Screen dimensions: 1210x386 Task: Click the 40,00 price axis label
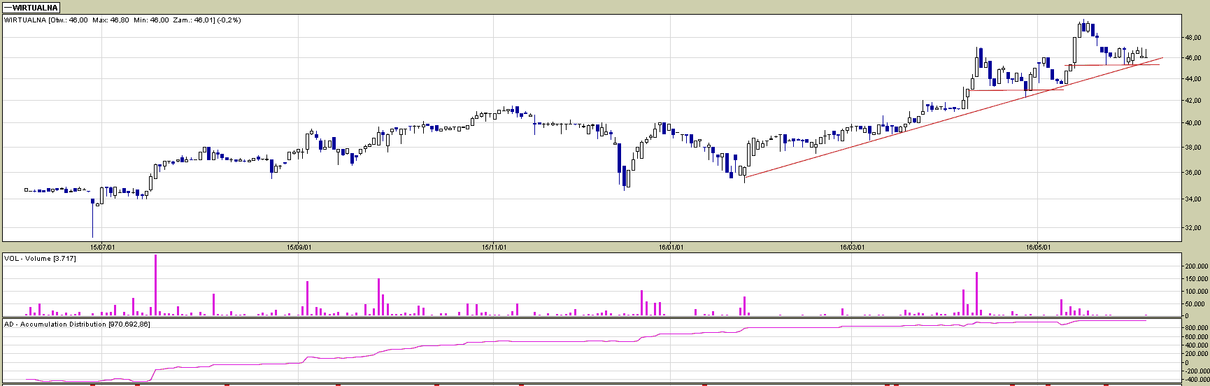coord(1193,123)
